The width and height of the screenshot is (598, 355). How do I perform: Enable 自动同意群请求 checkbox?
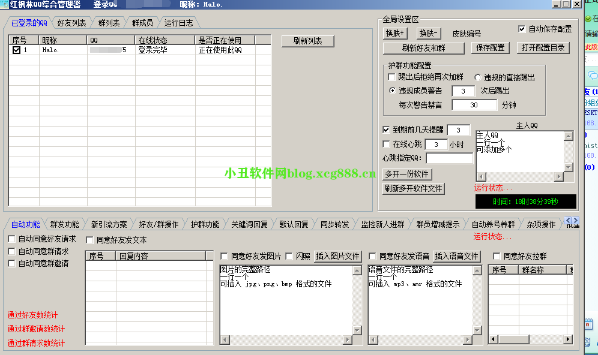(x=12, y=251)
